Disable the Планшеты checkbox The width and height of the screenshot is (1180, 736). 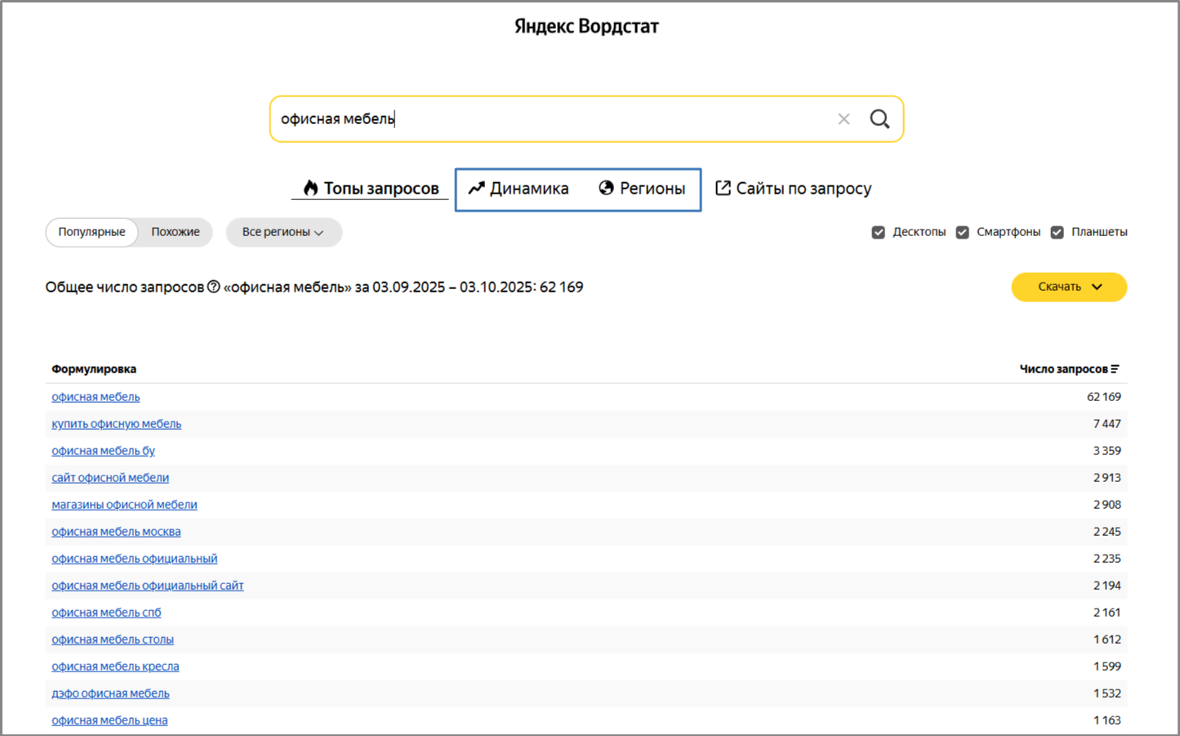point(1058,232)
